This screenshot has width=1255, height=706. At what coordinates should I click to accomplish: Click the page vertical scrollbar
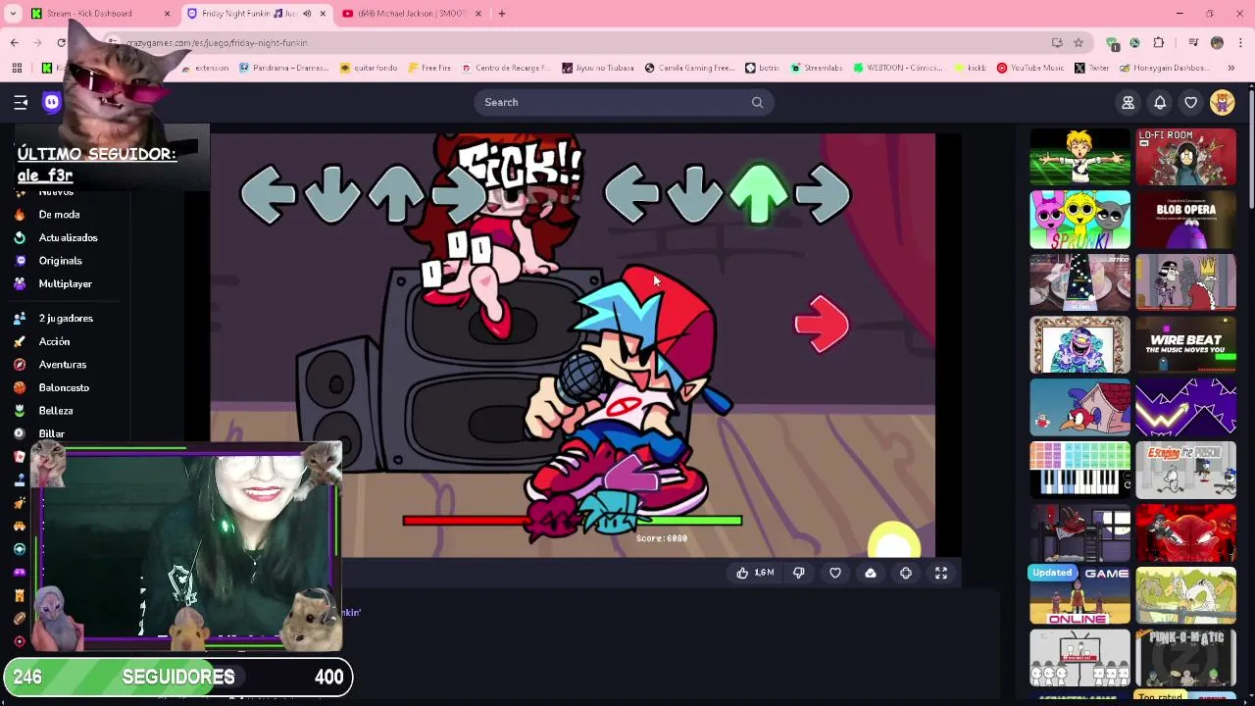1250,147
